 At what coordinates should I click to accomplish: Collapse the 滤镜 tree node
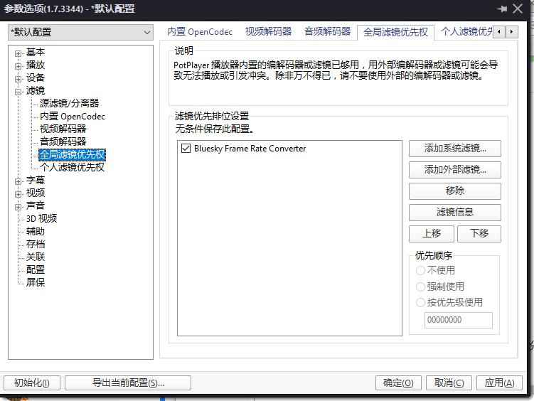18,91
